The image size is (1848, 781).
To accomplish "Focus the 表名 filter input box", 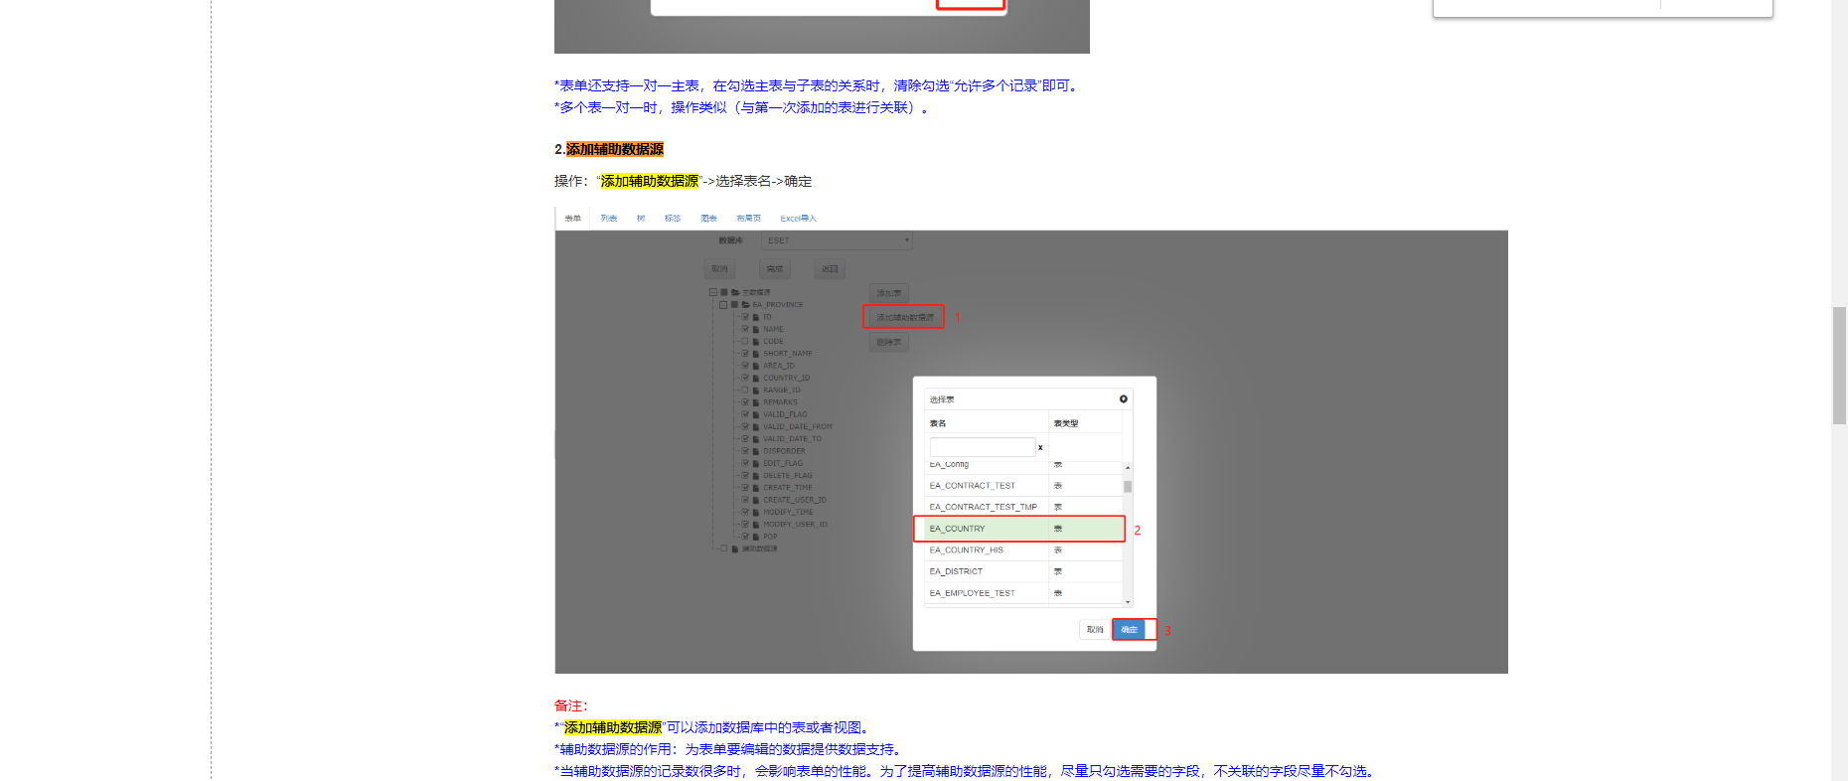I will click(983, 447).
